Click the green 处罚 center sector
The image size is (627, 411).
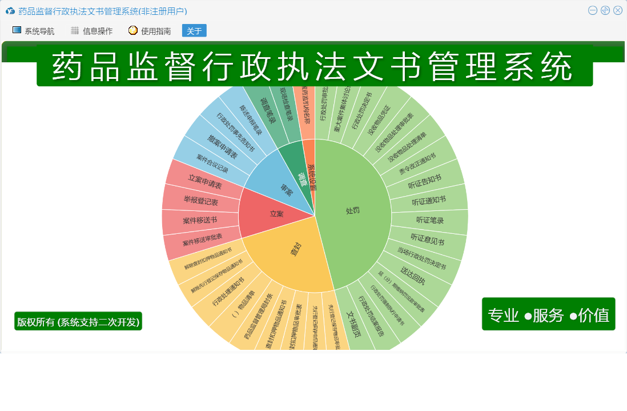[x=353, y=211]
